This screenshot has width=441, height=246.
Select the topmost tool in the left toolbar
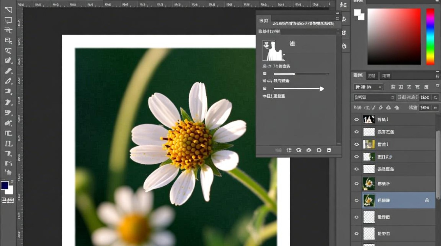pos(8,10)
